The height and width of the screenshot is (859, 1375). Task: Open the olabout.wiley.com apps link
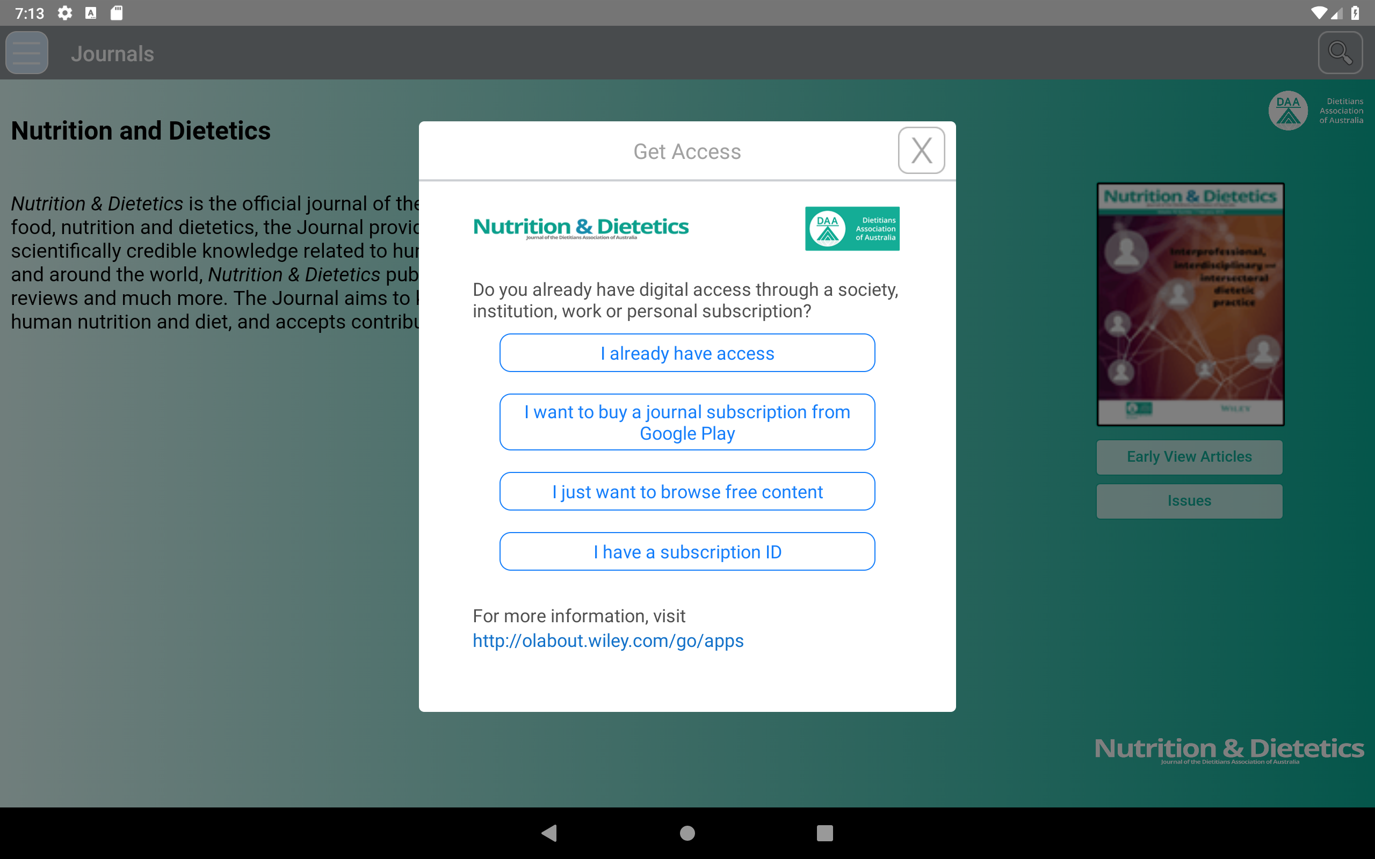pos(608,641)
